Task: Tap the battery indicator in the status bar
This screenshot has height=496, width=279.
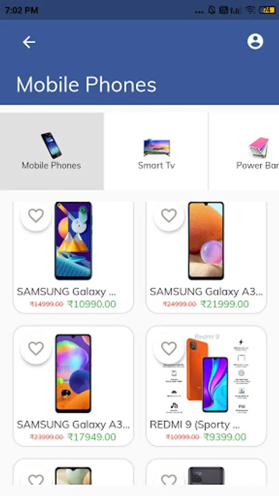Action: (267, 10)
